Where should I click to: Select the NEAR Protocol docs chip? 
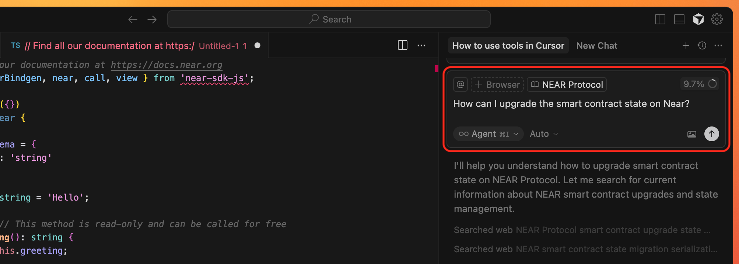(567, 84)
